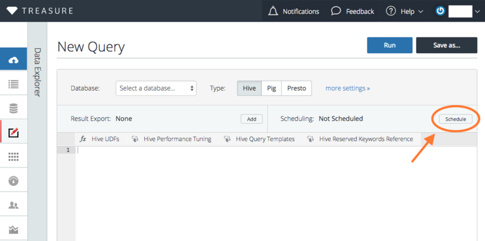The height and width of the screenshot is (241, 485).
Task: Select Pig query type
Action: click(x=272, y=88)
